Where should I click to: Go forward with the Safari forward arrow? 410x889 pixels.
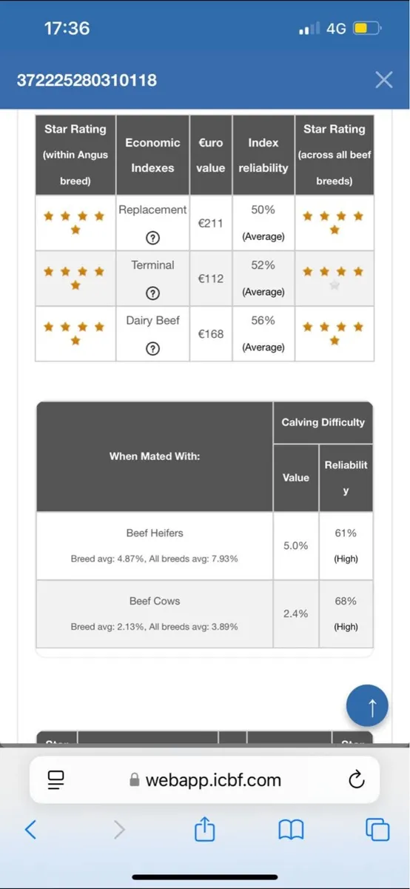pyautogui.click(x=118, y=829)
